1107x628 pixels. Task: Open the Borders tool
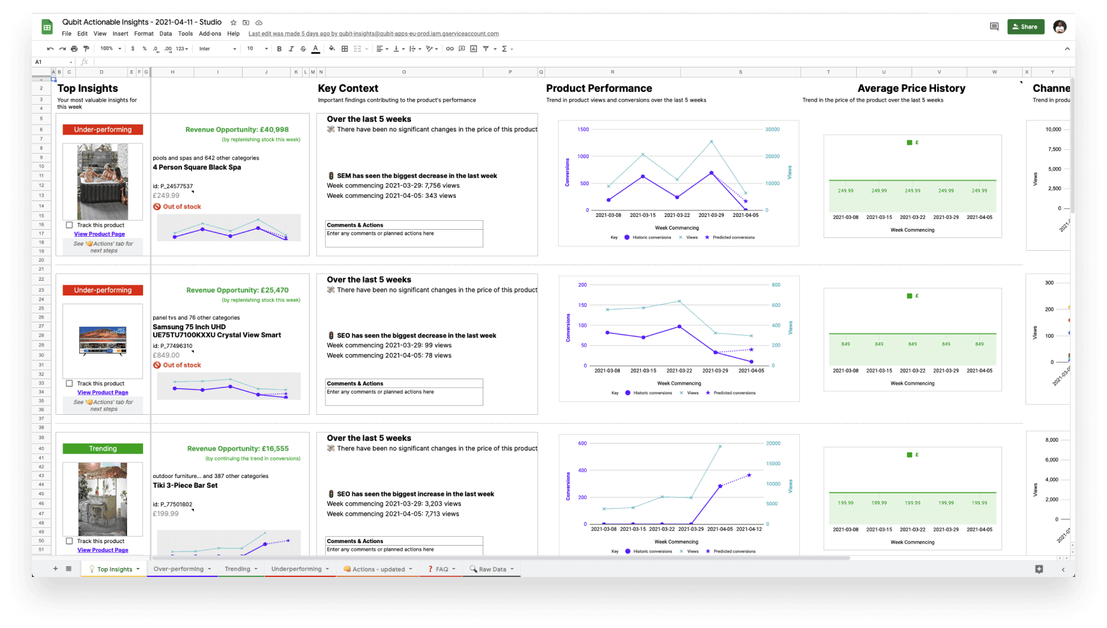tap(345, 49)
